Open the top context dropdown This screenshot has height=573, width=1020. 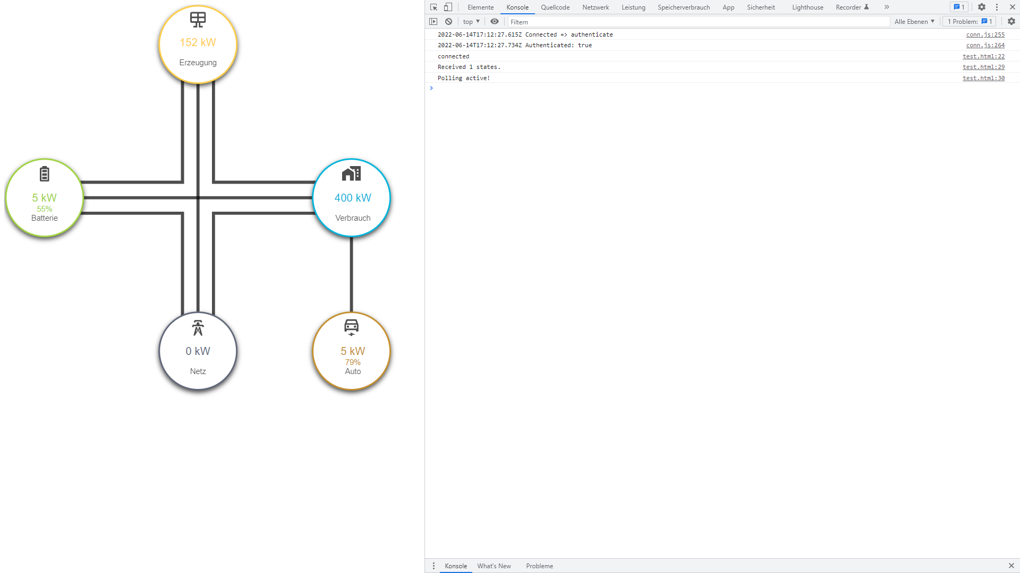[471, 22]
